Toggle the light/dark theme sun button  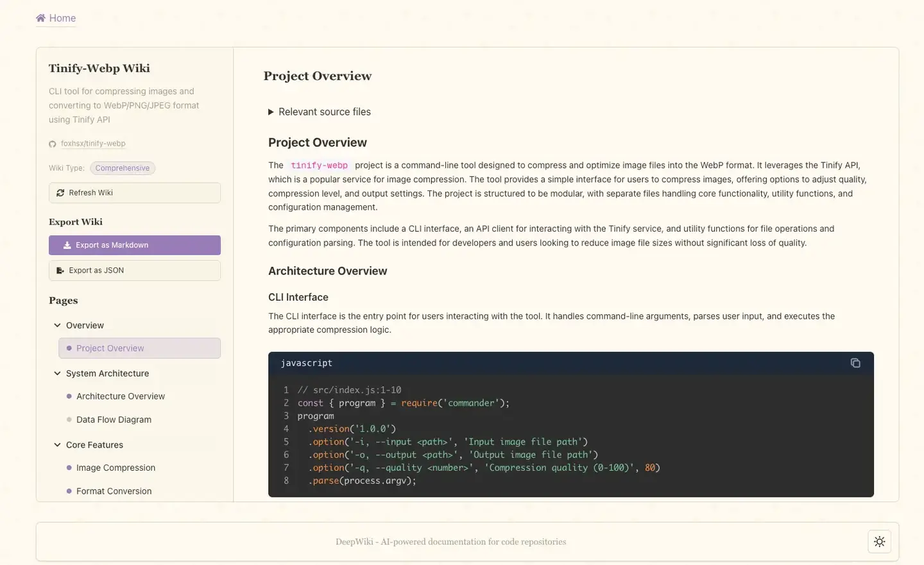click(879, 541)
